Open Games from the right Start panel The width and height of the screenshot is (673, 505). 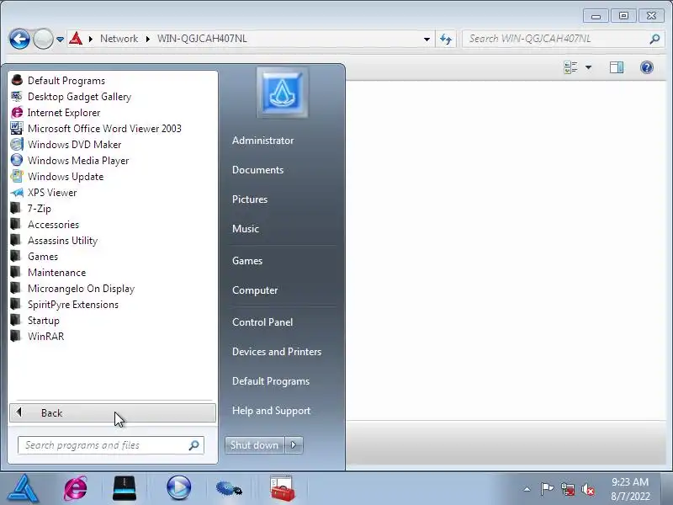(x=247, y=261)
